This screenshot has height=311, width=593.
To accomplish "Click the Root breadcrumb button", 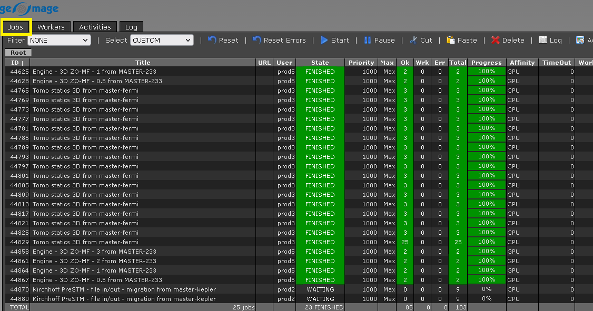I will click(18, 53).
